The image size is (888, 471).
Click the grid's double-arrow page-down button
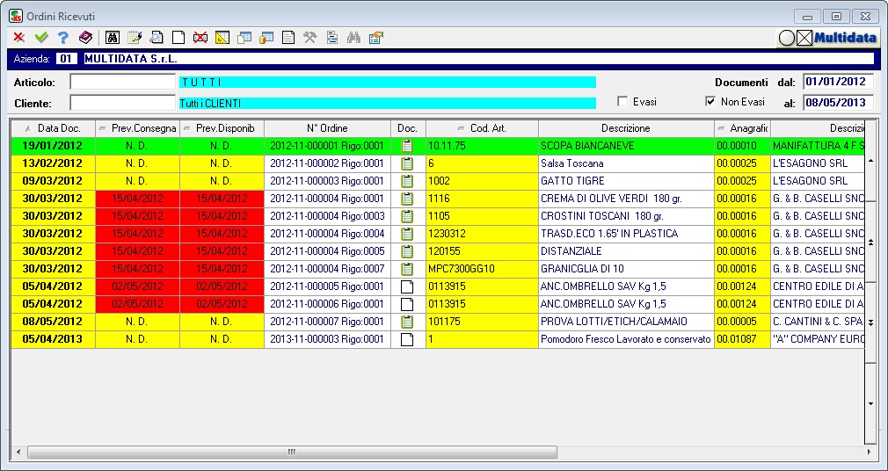pyautogui.click(x=871, y=322)
